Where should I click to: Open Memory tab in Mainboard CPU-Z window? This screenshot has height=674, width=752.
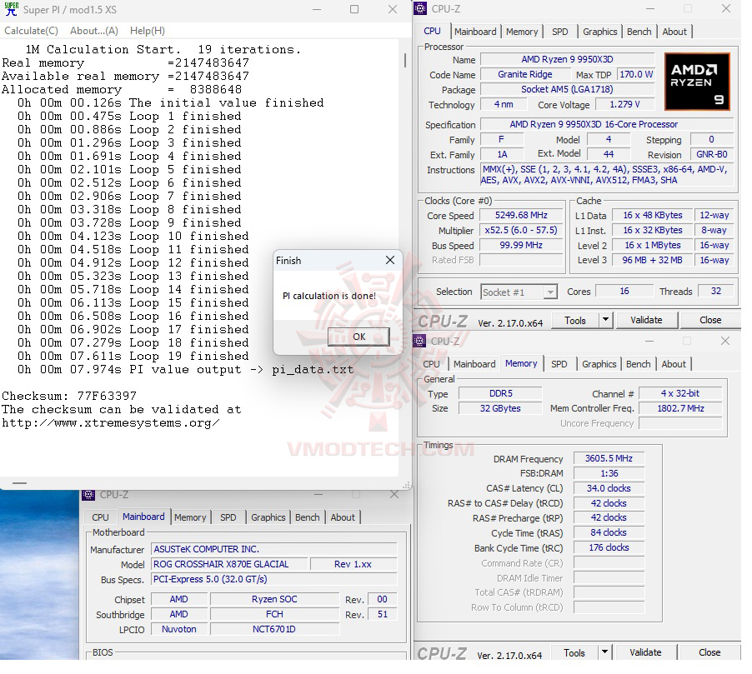pos(190,517)
